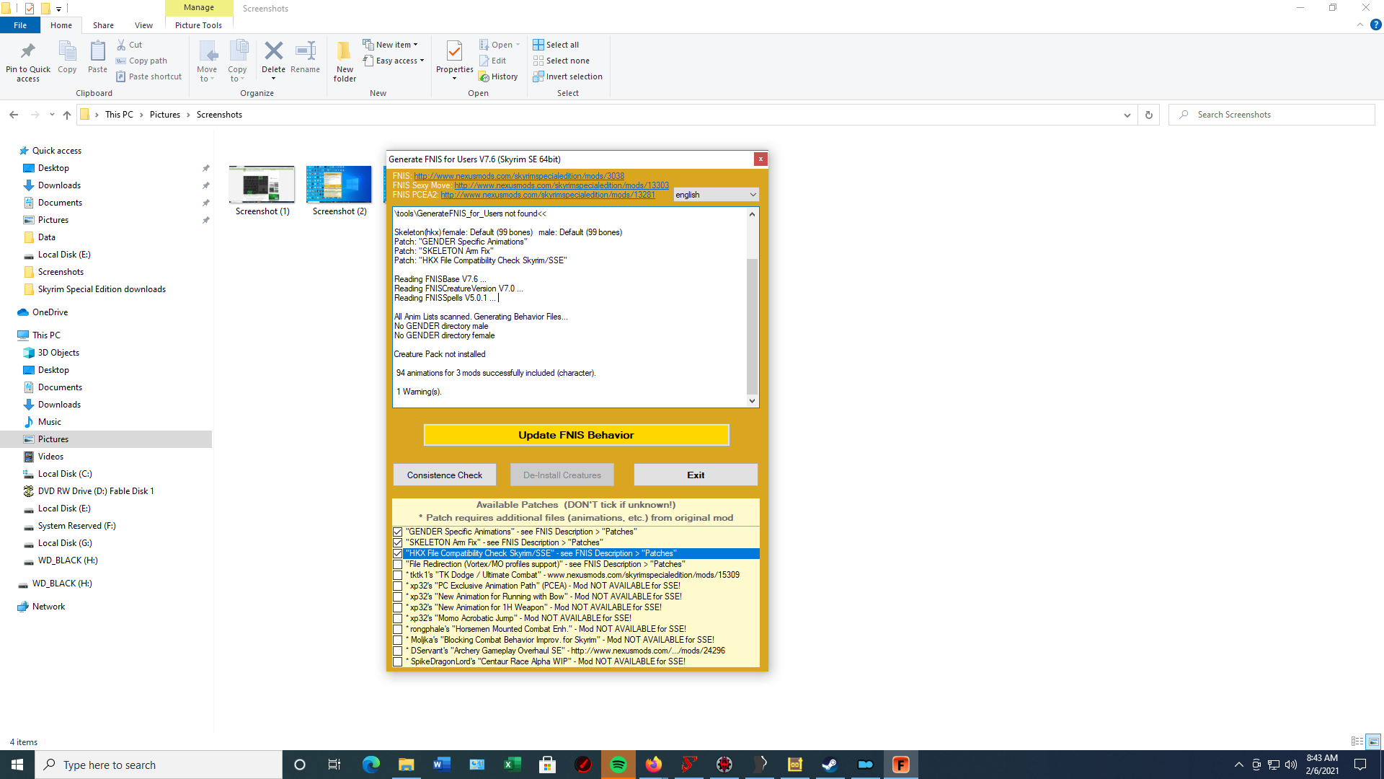Click the New folder icon

pos(345,51)
